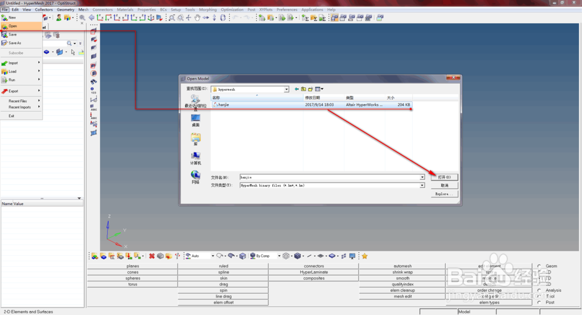Click the user profile person icon

pyautogui.click(x=59, y=17)
